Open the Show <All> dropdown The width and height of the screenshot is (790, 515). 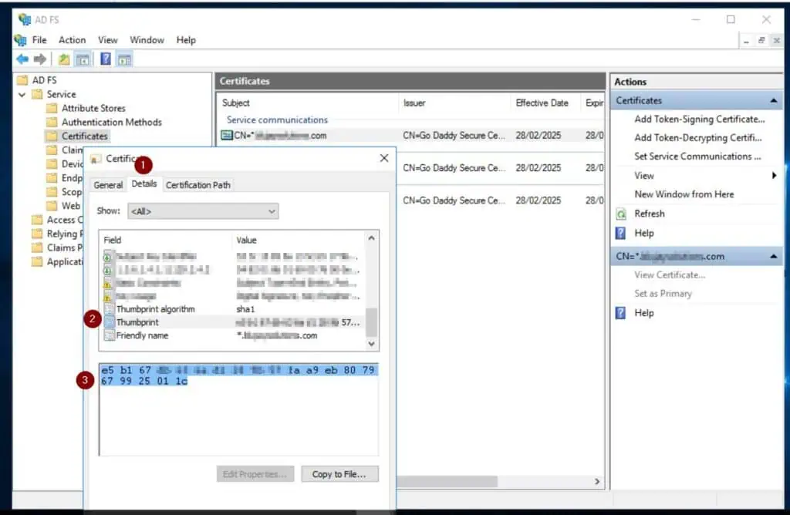[203, 211]
